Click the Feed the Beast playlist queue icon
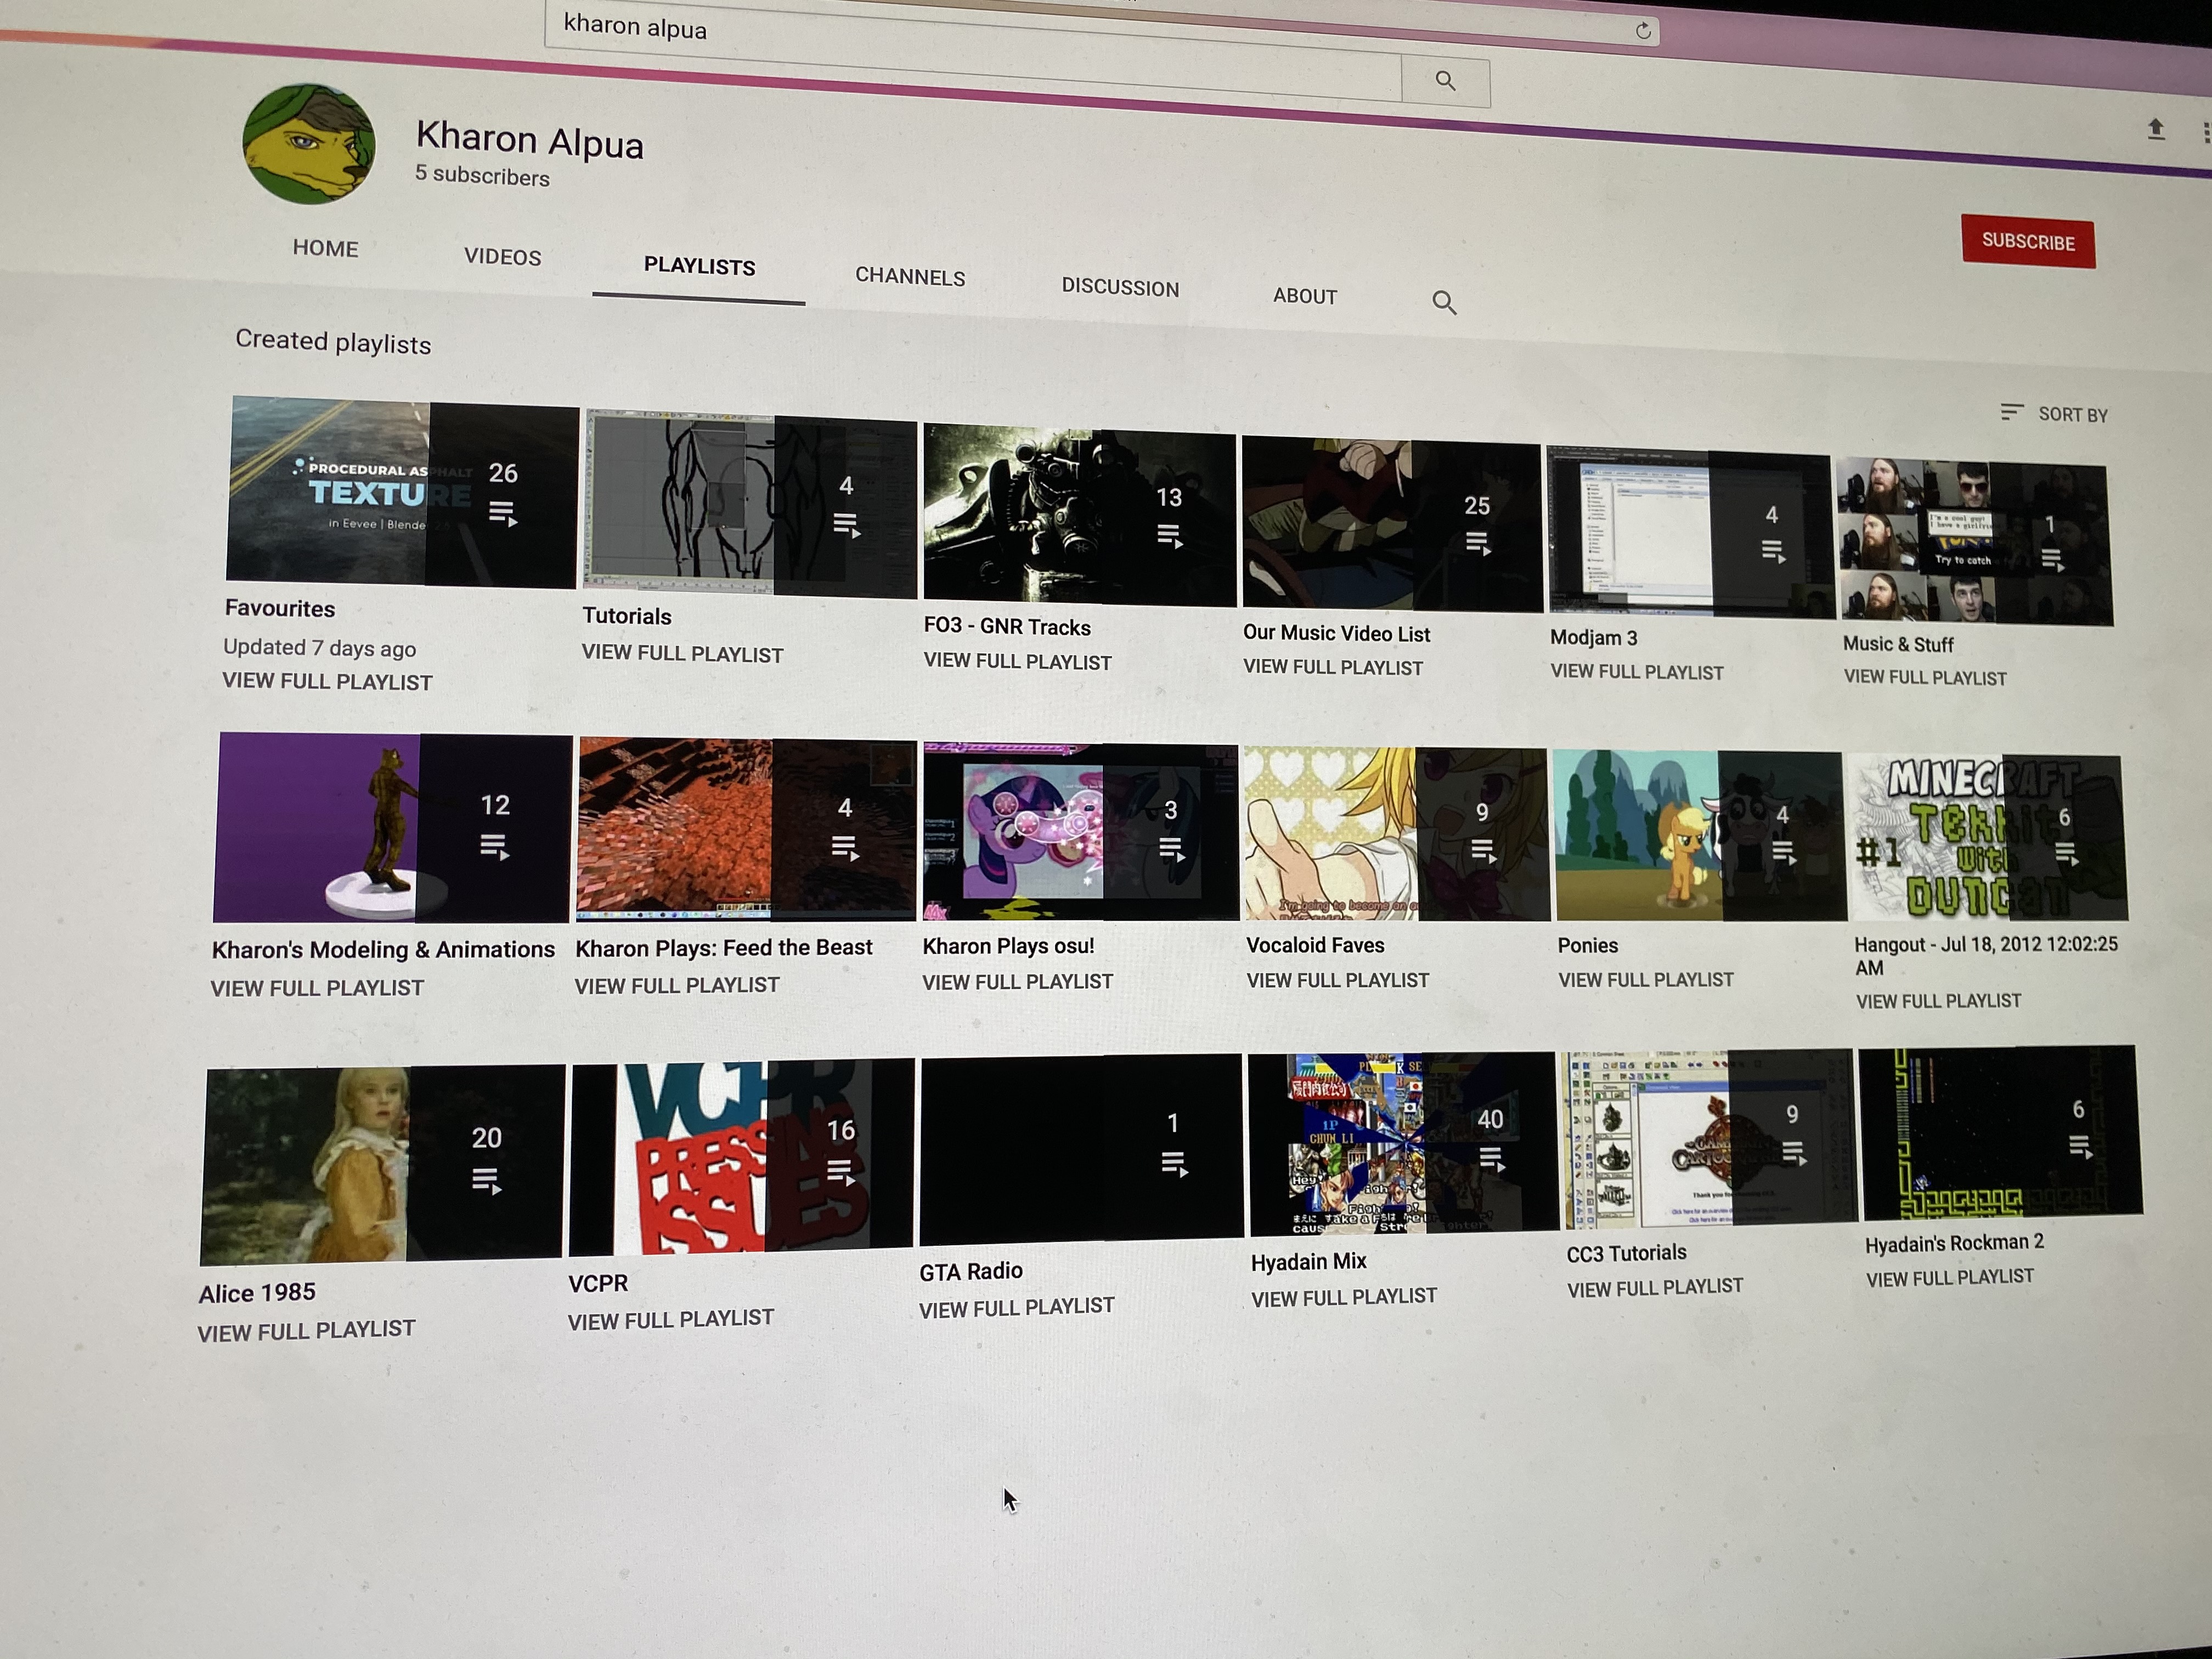 point(845,848)
